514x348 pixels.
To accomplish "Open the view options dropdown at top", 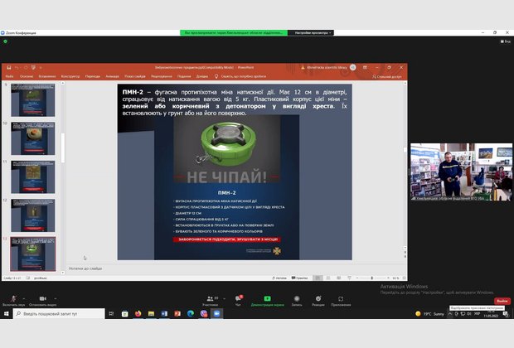I will pyautogui.click(x=313, y=32).
